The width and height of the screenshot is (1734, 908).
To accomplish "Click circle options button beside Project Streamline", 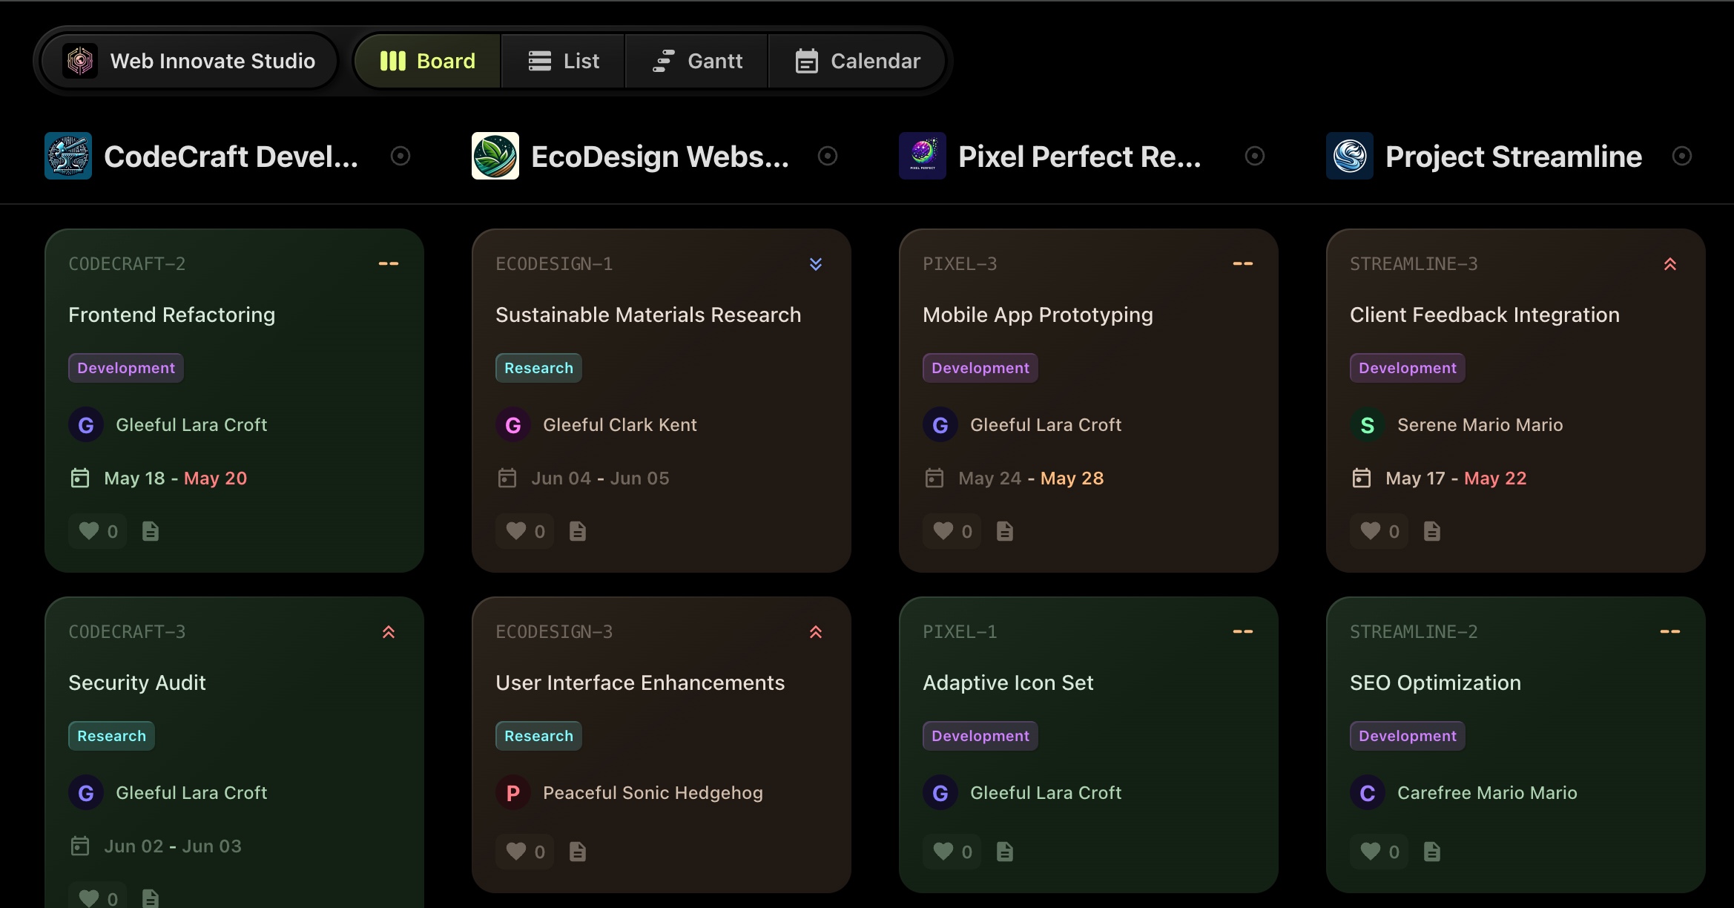I will coord(1682,156).
